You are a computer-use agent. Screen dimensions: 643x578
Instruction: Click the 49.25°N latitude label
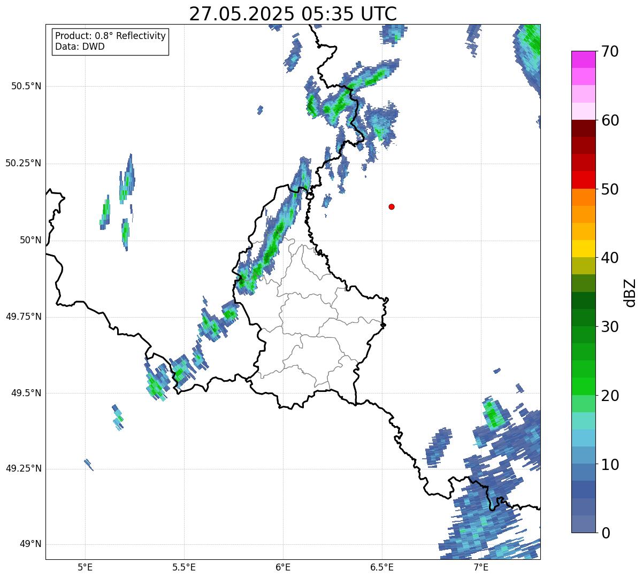tap(24, 469)
